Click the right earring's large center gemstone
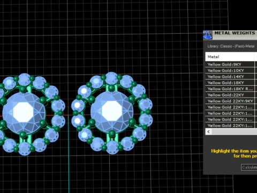The width and height of the screenshot is (257, 193). (112, 112)
